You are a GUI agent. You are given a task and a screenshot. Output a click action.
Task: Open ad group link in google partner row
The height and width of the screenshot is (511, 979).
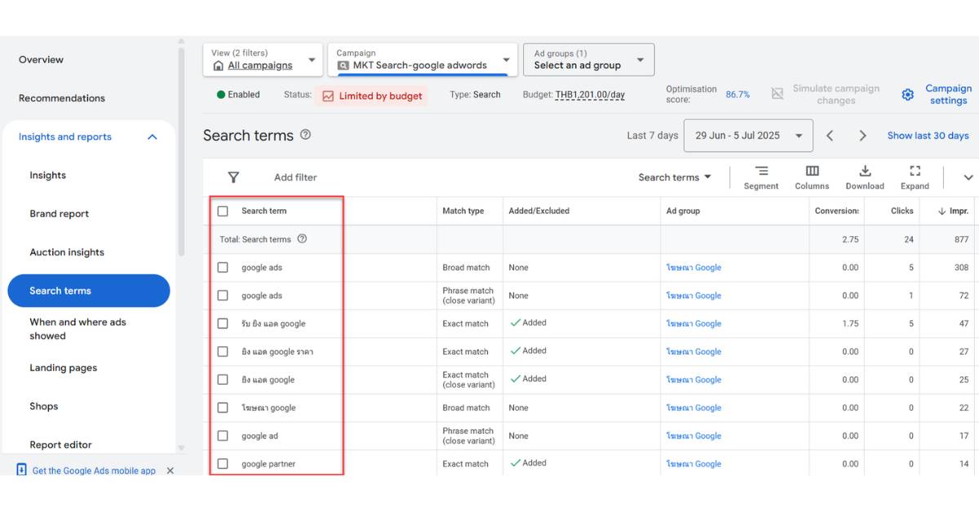pos(693,464)
